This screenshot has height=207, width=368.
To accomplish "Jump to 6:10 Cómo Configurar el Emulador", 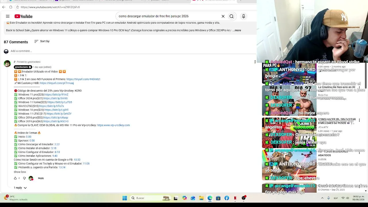I will (57, 152).
